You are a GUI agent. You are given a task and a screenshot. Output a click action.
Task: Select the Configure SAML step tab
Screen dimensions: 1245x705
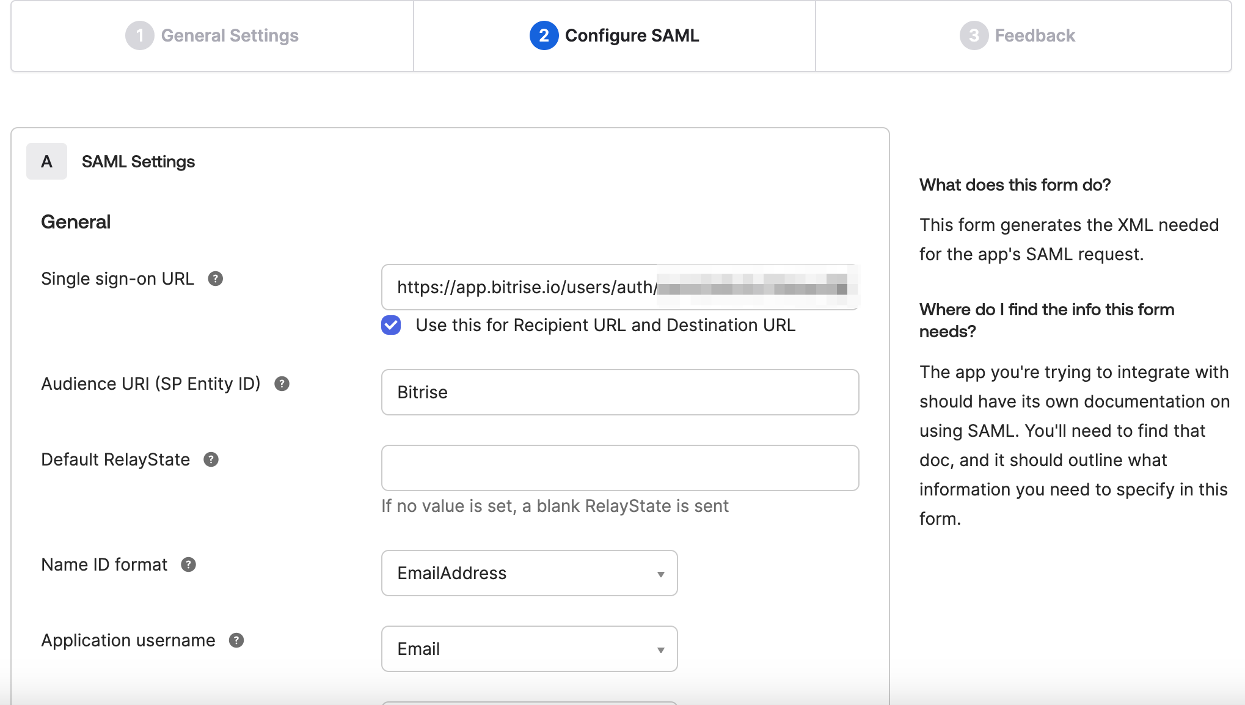(631, 35)
